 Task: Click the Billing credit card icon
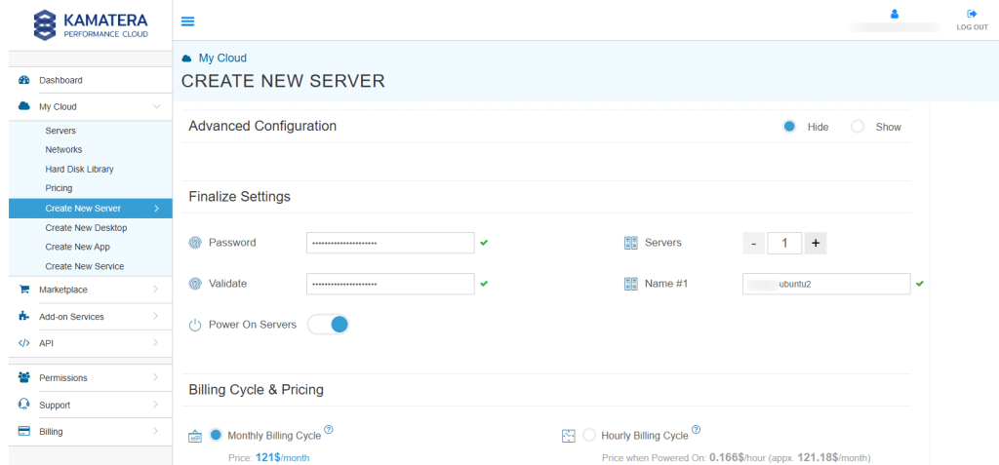[24, 431]
